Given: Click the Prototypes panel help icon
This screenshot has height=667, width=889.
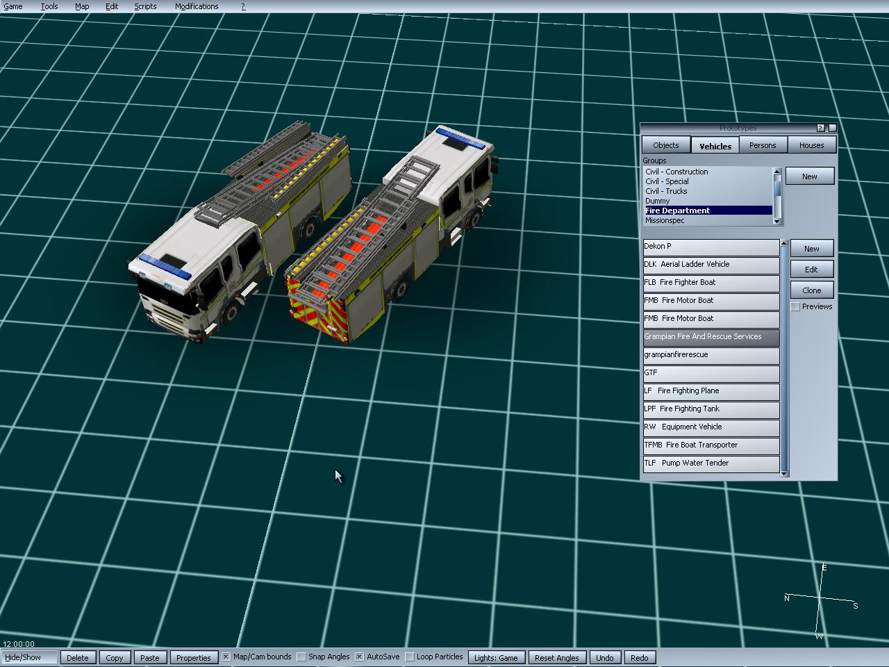Looking at the screenshot, I should pos(820,128).
